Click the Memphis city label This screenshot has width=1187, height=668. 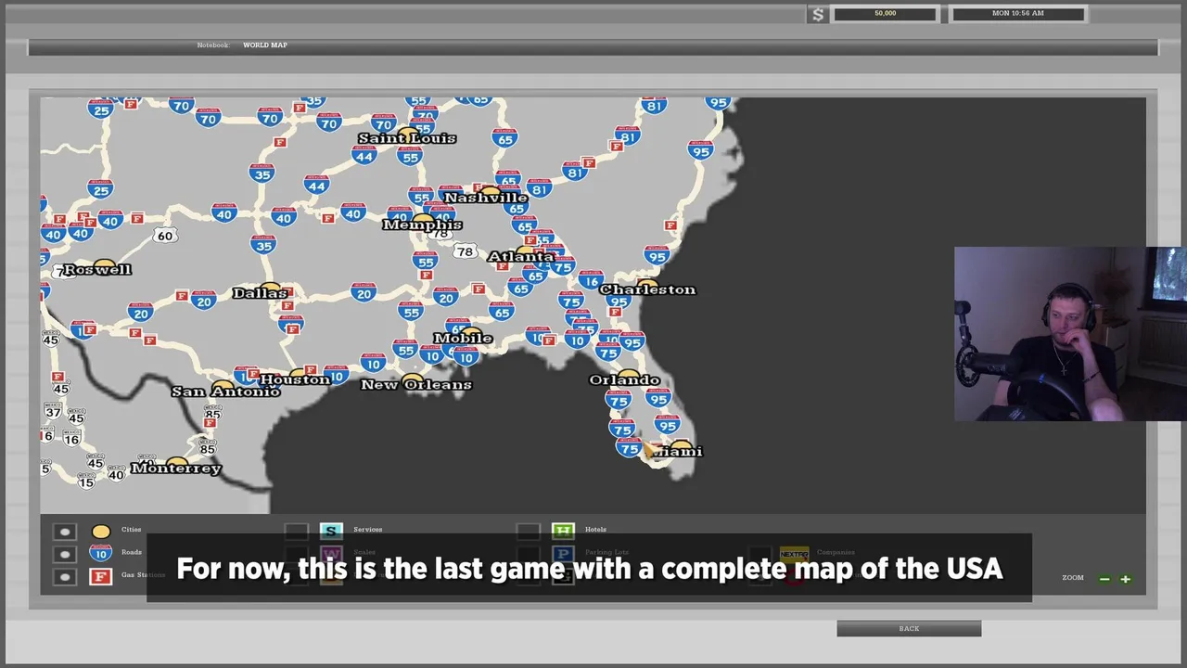click(422, 225)
